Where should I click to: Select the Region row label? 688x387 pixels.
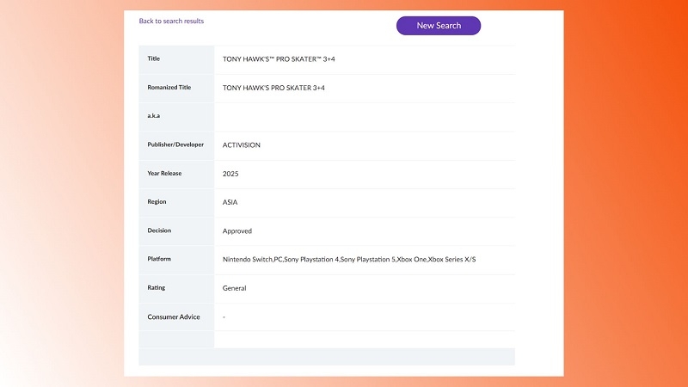(157, 202)
